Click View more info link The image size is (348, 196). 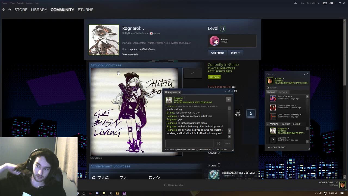coord(130,54)
